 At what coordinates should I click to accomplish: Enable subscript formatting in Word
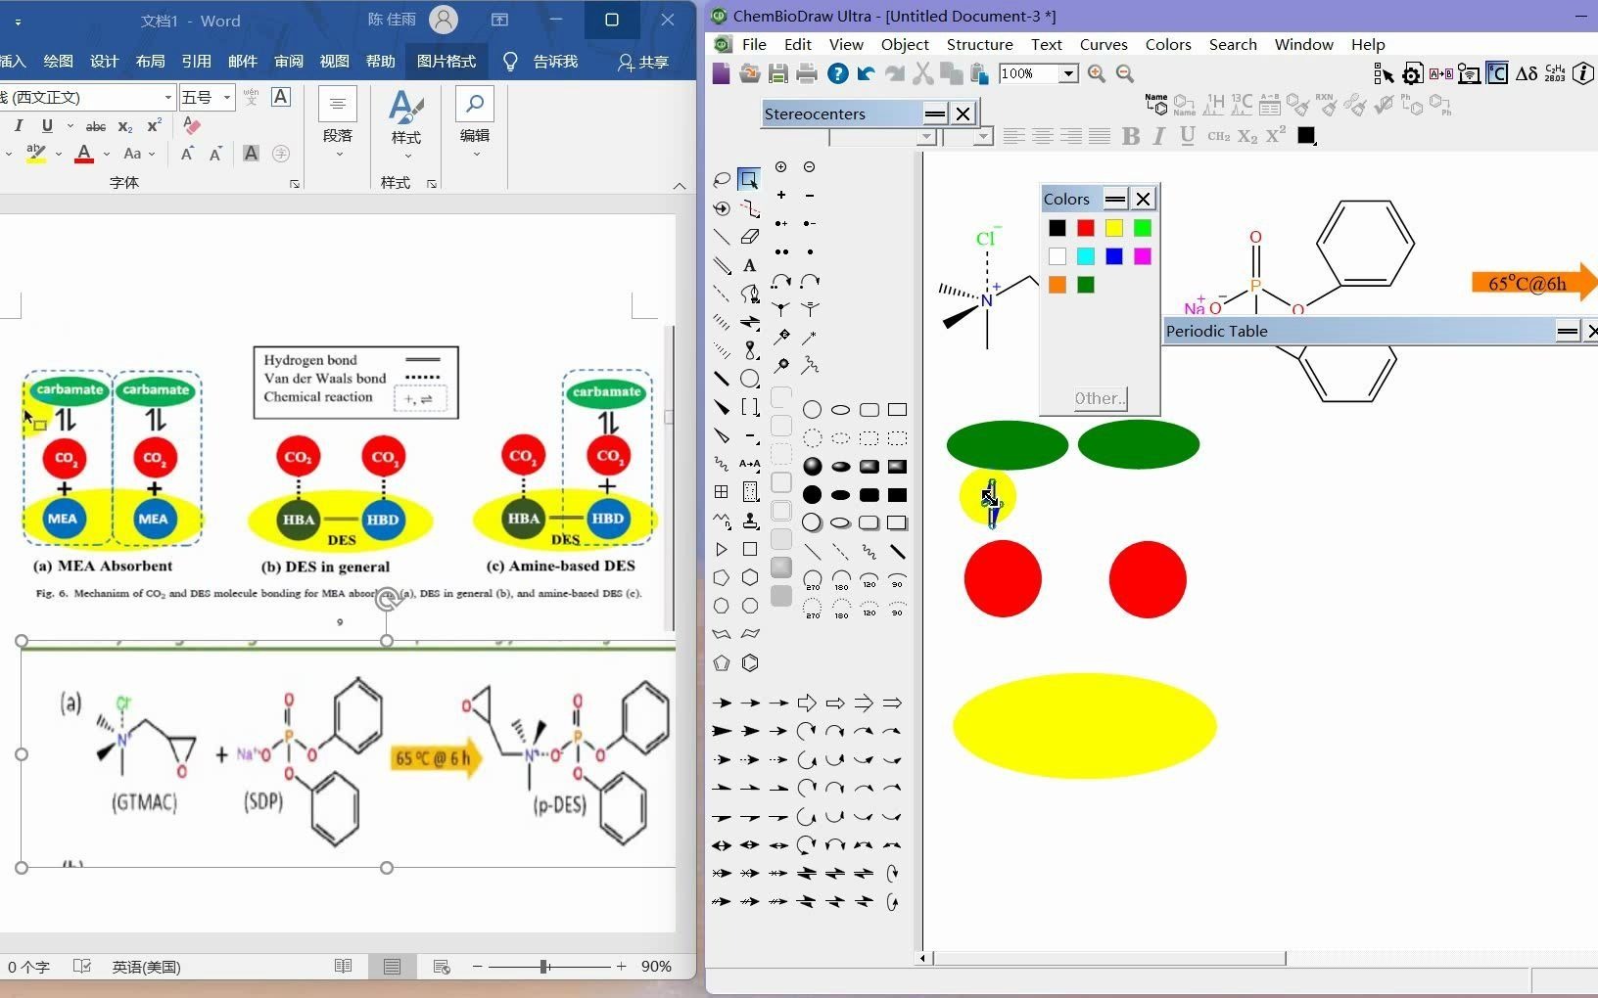pos(124,126)
